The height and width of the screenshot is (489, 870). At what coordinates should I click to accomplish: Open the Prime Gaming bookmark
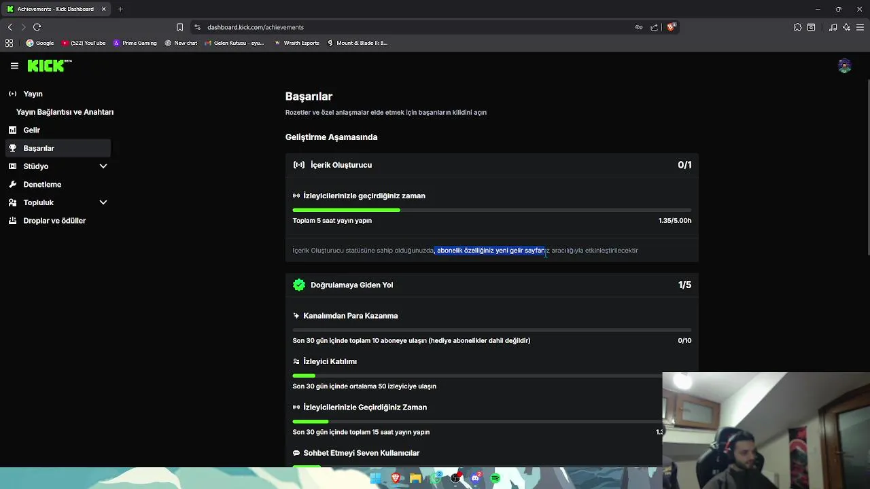(135, 43)
